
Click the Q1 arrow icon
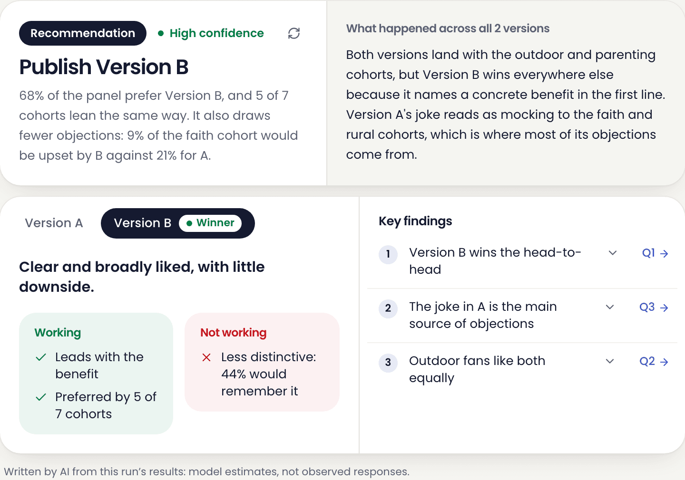(x=665, y=254)
